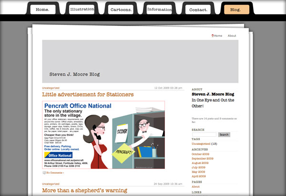This screenshot has width=286, height=196.
Task: Open the About link in the blog header
Action: point(232,36)
